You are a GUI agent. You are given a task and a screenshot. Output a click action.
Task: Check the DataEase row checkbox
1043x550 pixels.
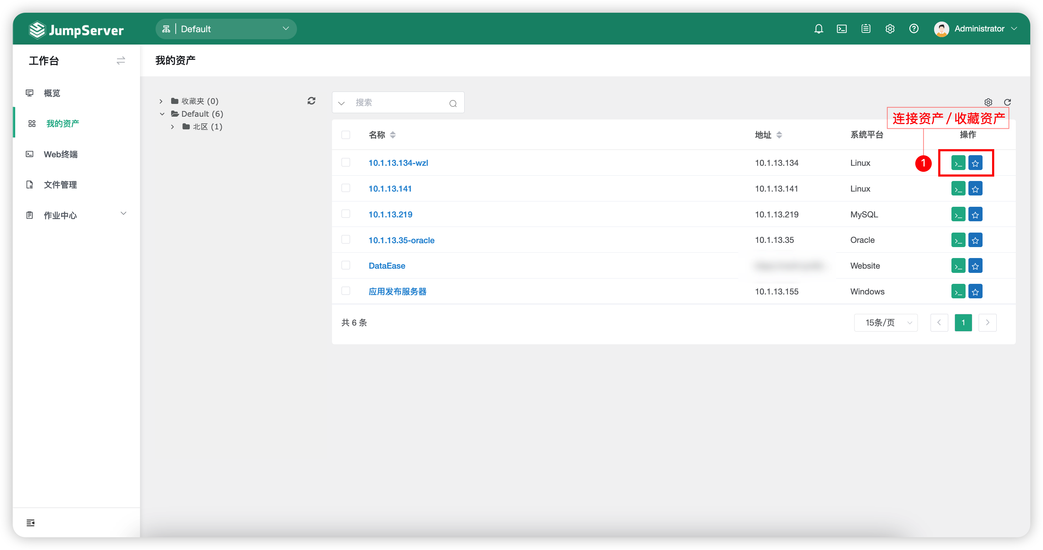pyautogui.click(x=345, y=265)
